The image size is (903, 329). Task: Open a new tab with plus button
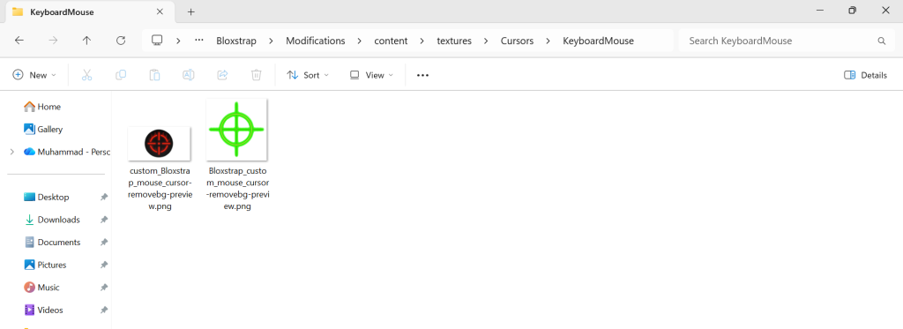pos(191,11)
